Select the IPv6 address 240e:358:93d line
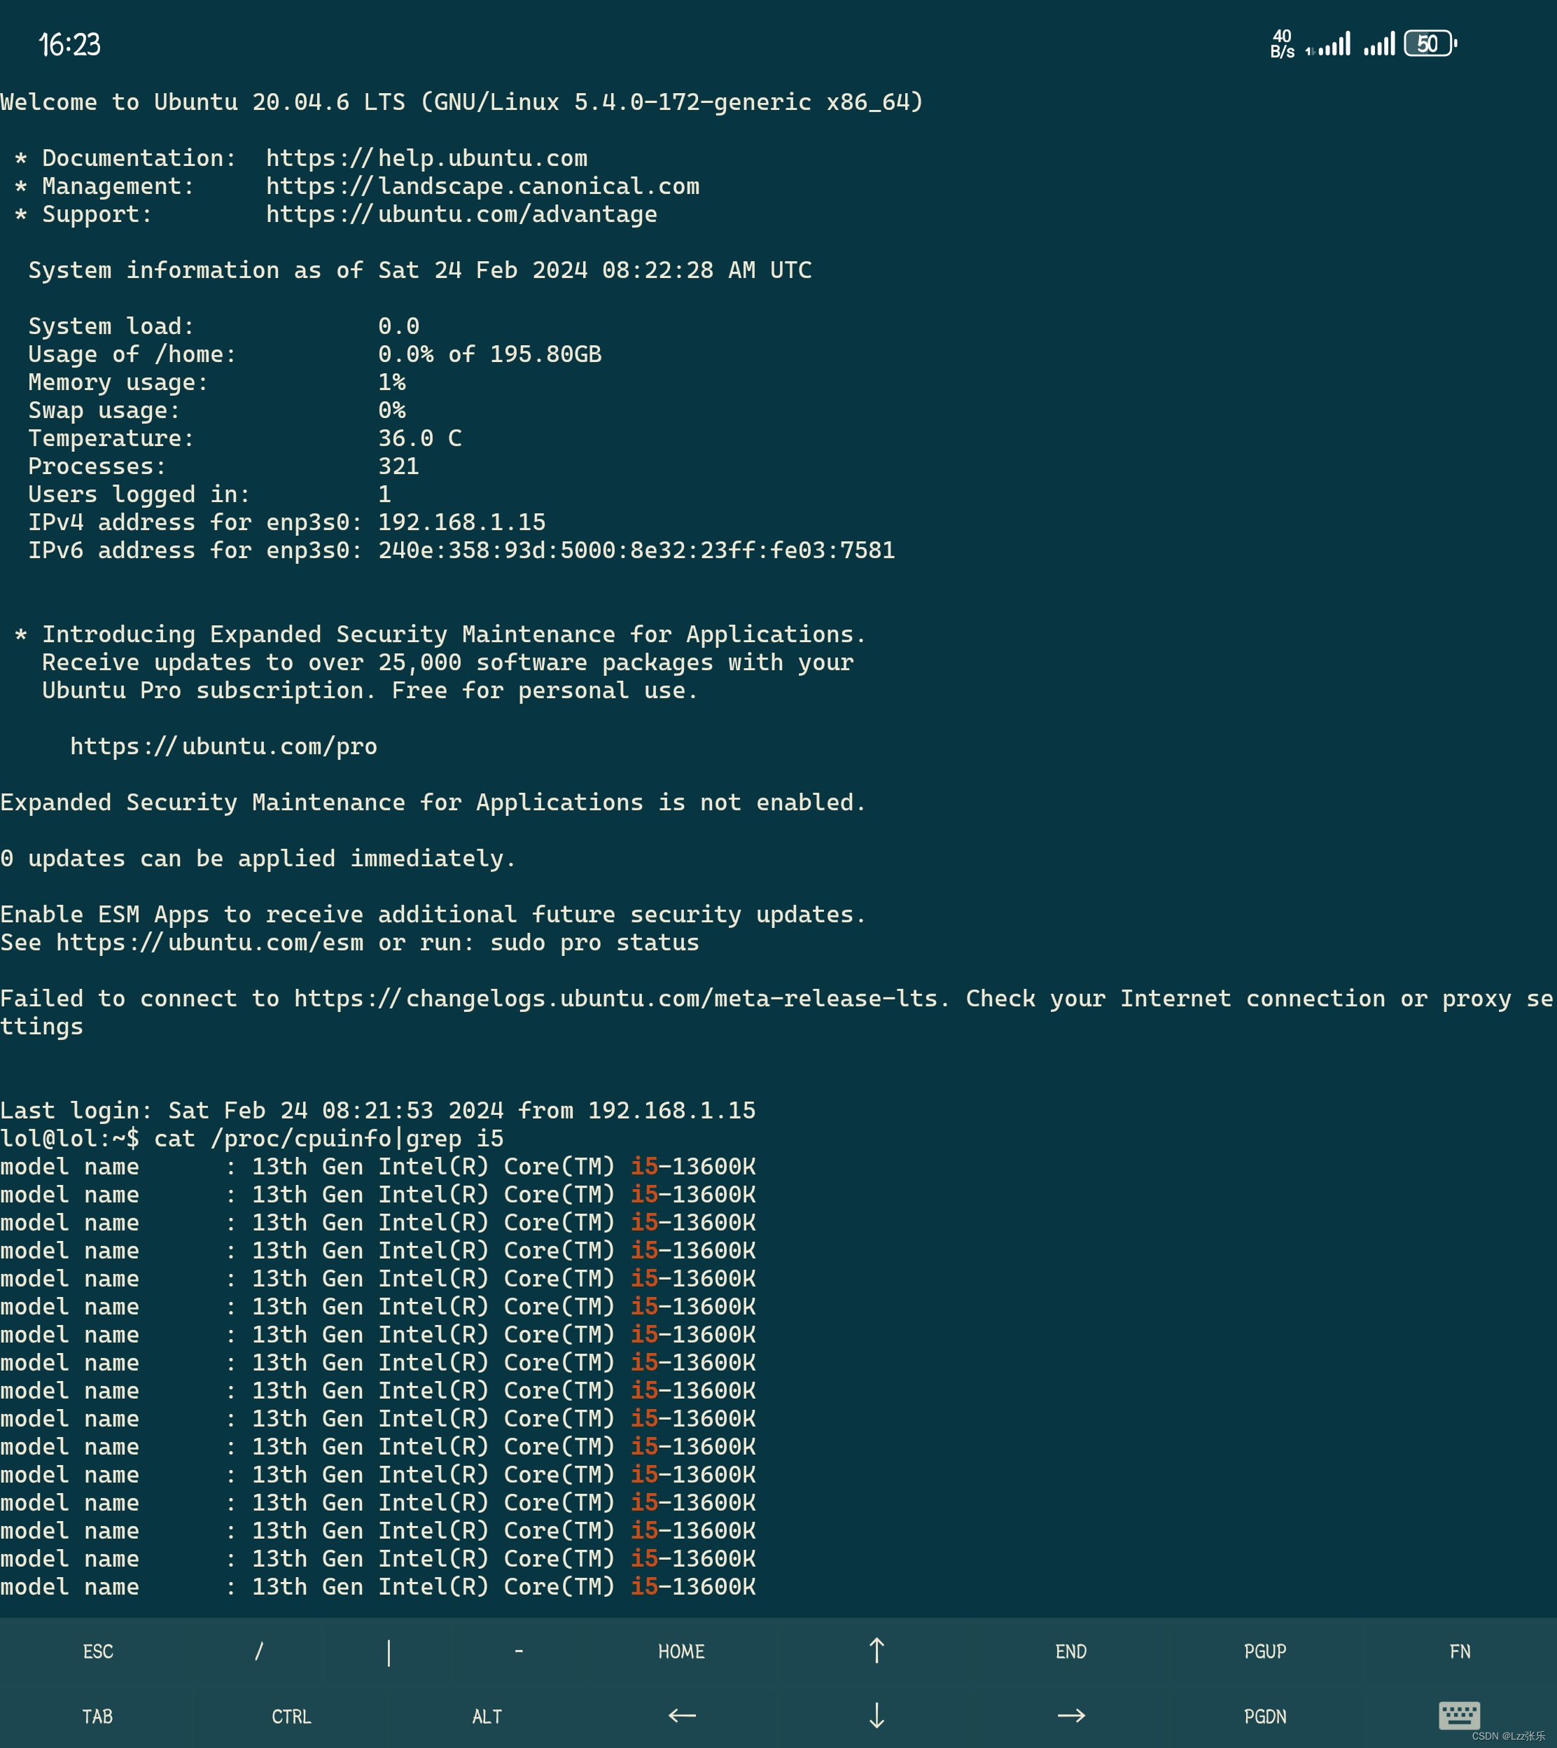 pyautogui.click(x=461, y=550)
